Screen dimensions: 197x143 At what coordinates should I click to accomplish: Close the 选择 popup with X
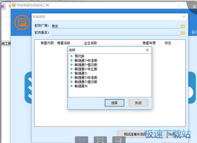(x=147, y=50)
